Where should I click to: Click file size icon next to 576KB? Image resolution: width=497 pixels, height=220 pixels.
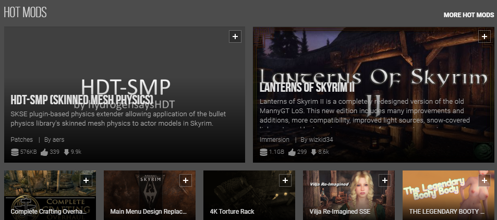(15, 152)
